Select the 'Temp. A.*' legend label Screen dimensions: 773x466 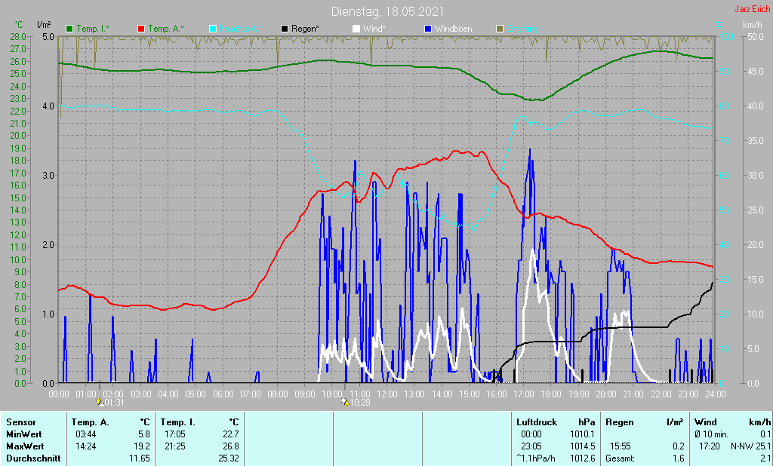point(165,29)
